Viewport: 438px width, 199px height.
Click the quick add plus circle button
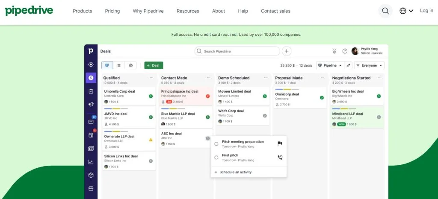[x=287, y=51]
